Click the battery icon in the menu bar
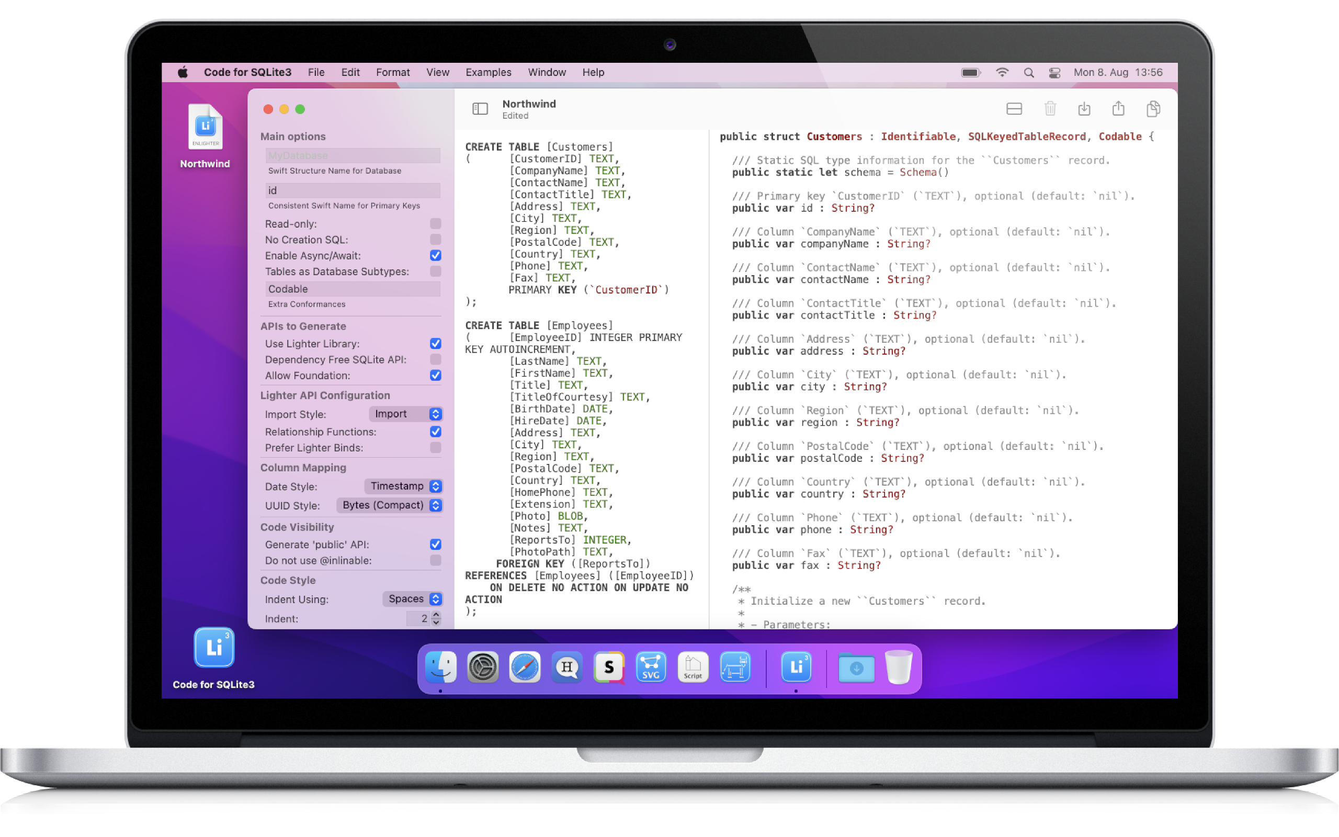This screenshot has width=1339, height=837. [970, 73]
